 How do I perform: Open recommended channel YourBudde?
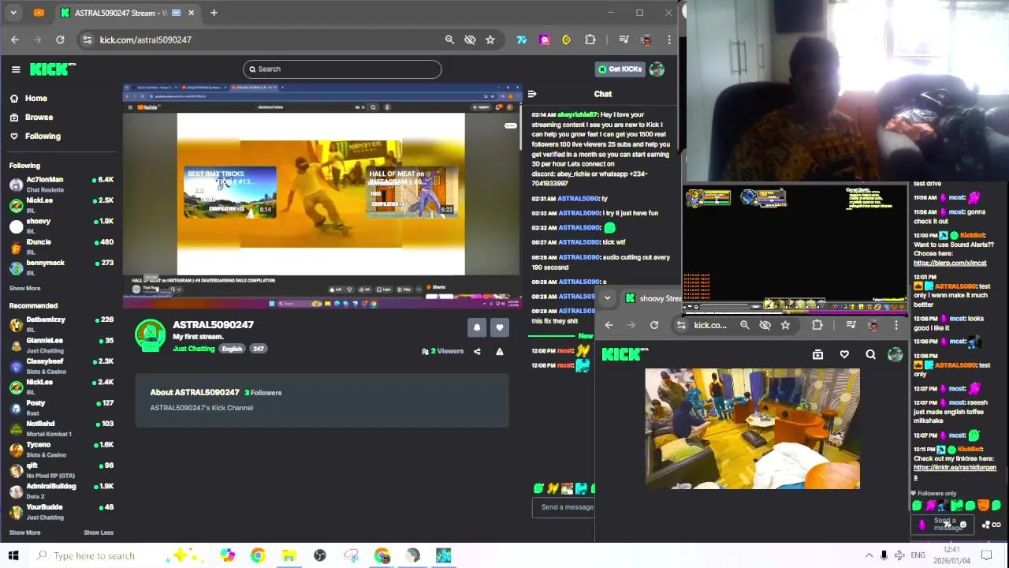[61, 511]
